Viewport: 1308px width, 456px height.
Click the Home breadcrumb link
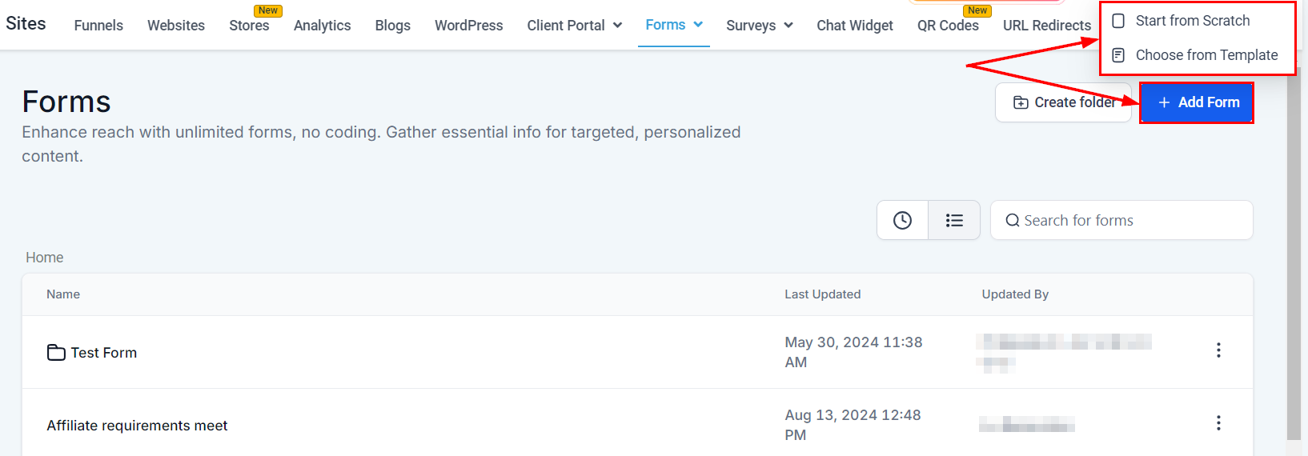(x=45, y=258)
